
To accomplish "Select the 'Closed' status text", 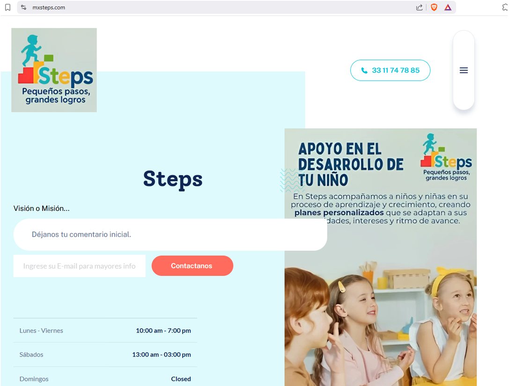I will point(181,379).
